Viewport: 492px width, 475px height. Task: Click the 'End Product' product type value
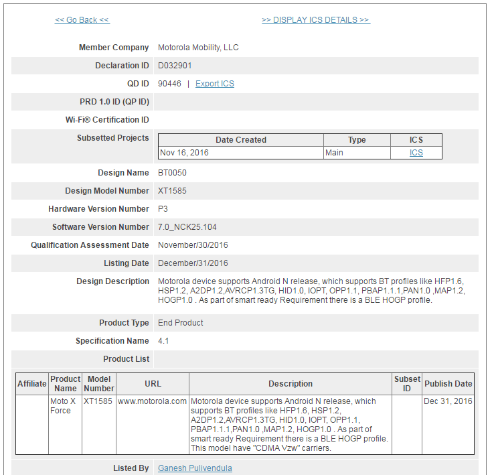point(181,323)
